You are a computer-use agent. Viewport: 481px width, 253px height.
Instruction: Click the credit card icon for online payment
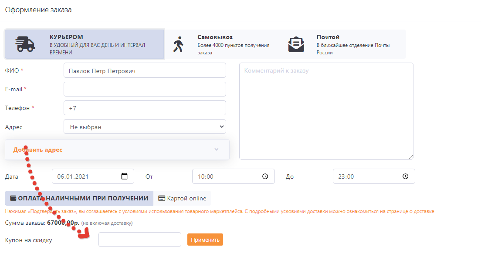tap(162, 198)
